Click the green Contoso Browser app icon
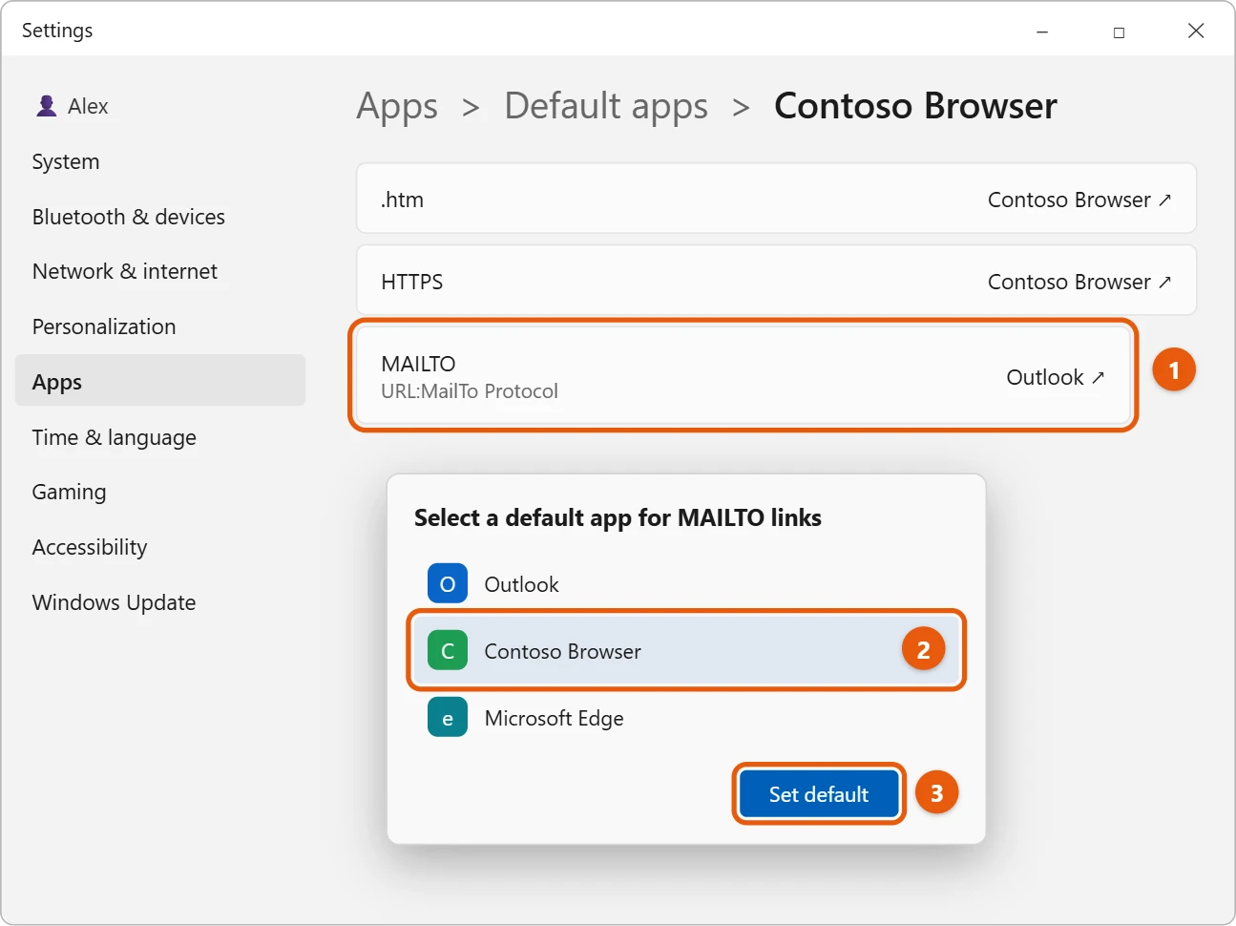 (448, 650)
